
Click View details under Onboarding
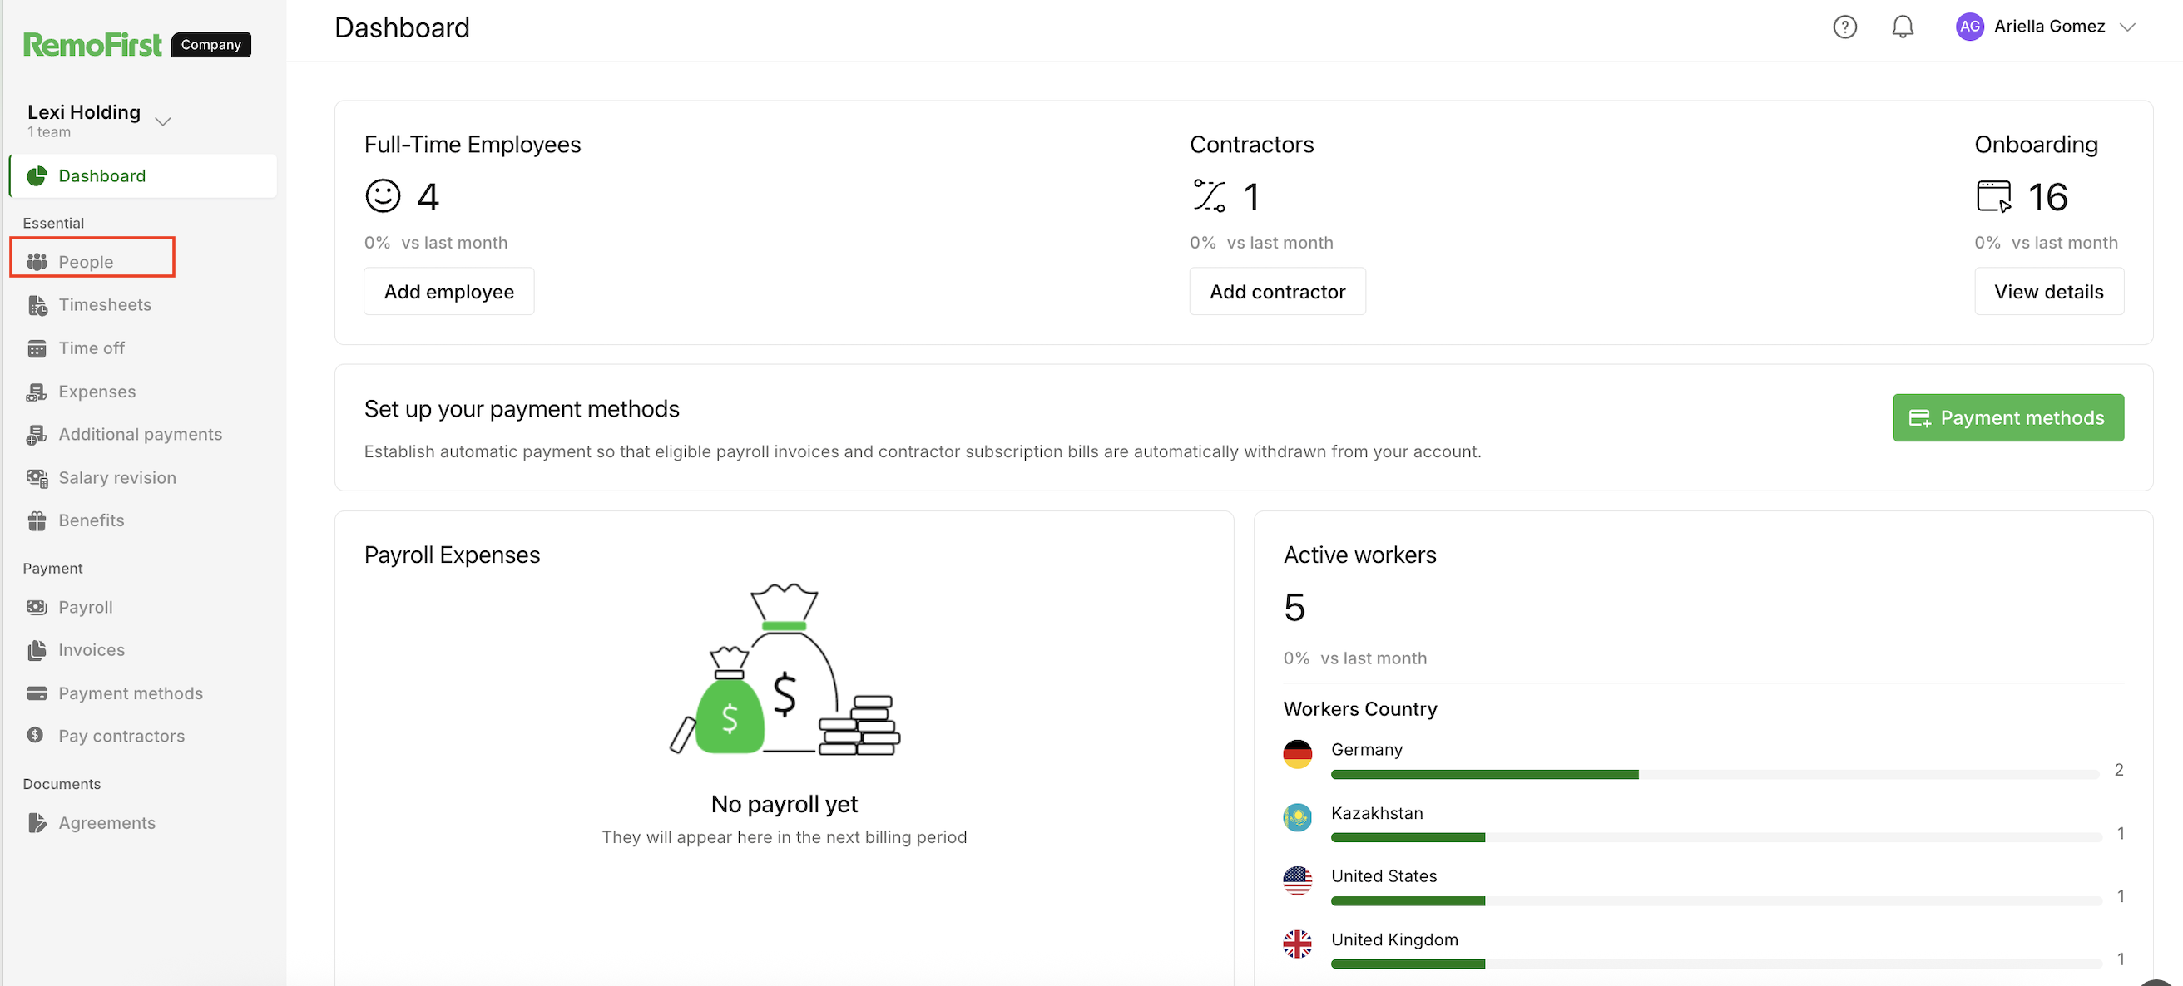2048,292
